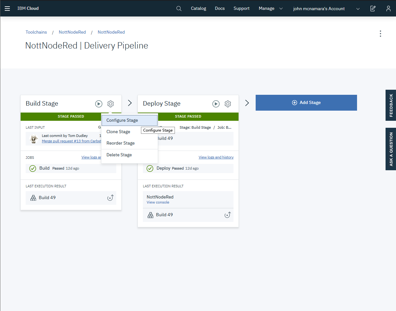396x311 pixels.
Task: Run the Deploy Stage using its play icon
Action: coord(216,104)
